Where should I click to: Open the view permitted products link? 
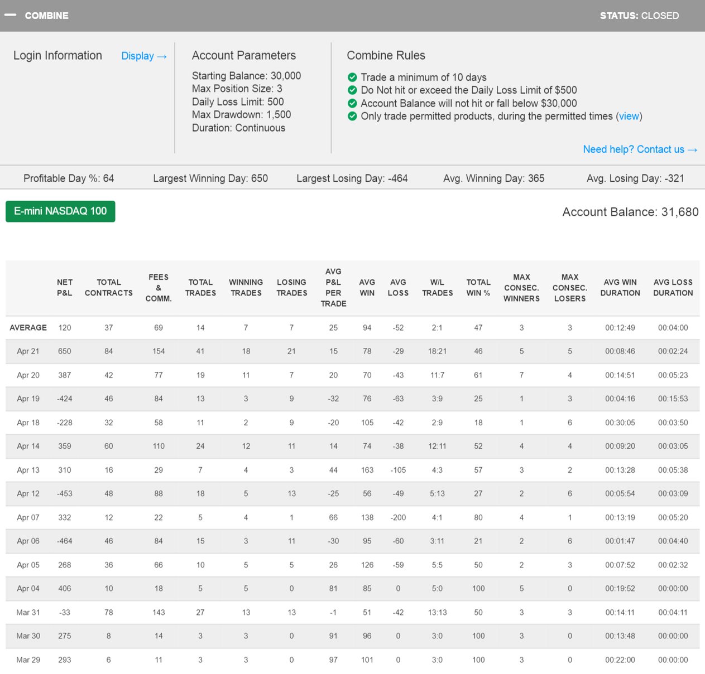pyautogui.click(x=629, y=116)
